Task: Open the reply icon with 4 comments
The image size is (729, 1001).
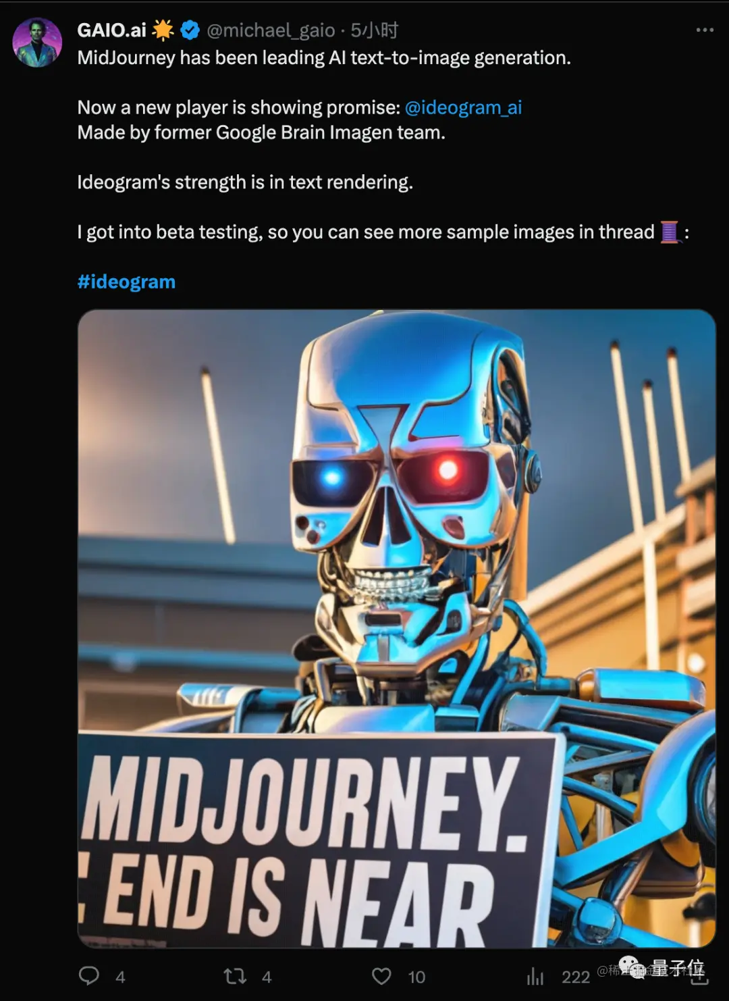Action: point(89,976)
